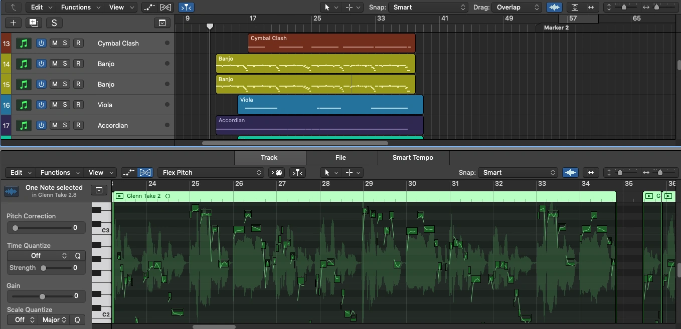The height and width of the screenshot is (329, 681).
Task: Record-enable the Accordian track
Action: coord(78,125)
